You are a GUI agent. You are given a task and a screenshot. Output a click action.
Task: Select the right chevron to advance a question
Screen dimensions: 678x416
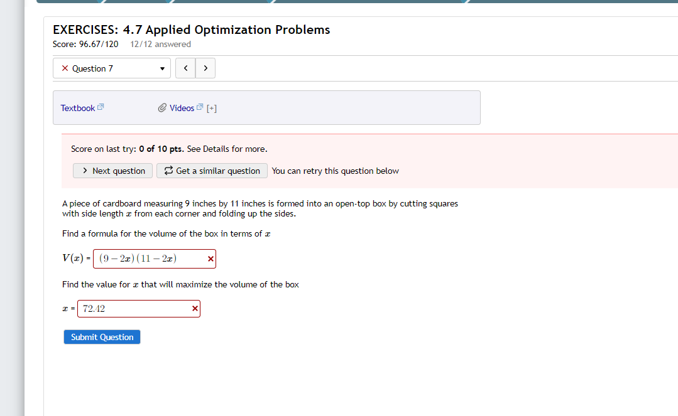coord(205,68)
